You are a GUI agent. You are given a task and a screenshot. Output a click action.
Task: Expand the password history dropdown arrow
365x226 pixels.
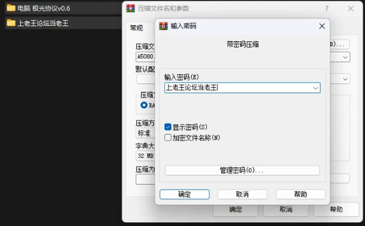[x=316, y=88]
